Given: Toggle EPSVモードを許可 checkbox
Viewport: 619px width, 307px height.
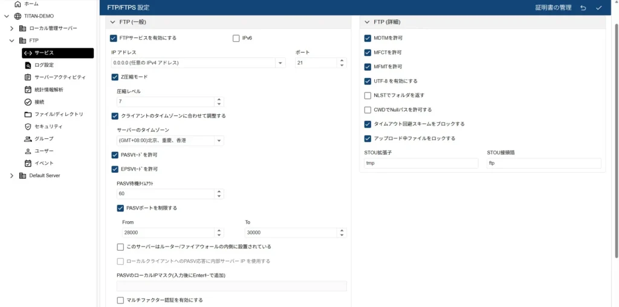Looking at the screenshot, I should point(115,169).
